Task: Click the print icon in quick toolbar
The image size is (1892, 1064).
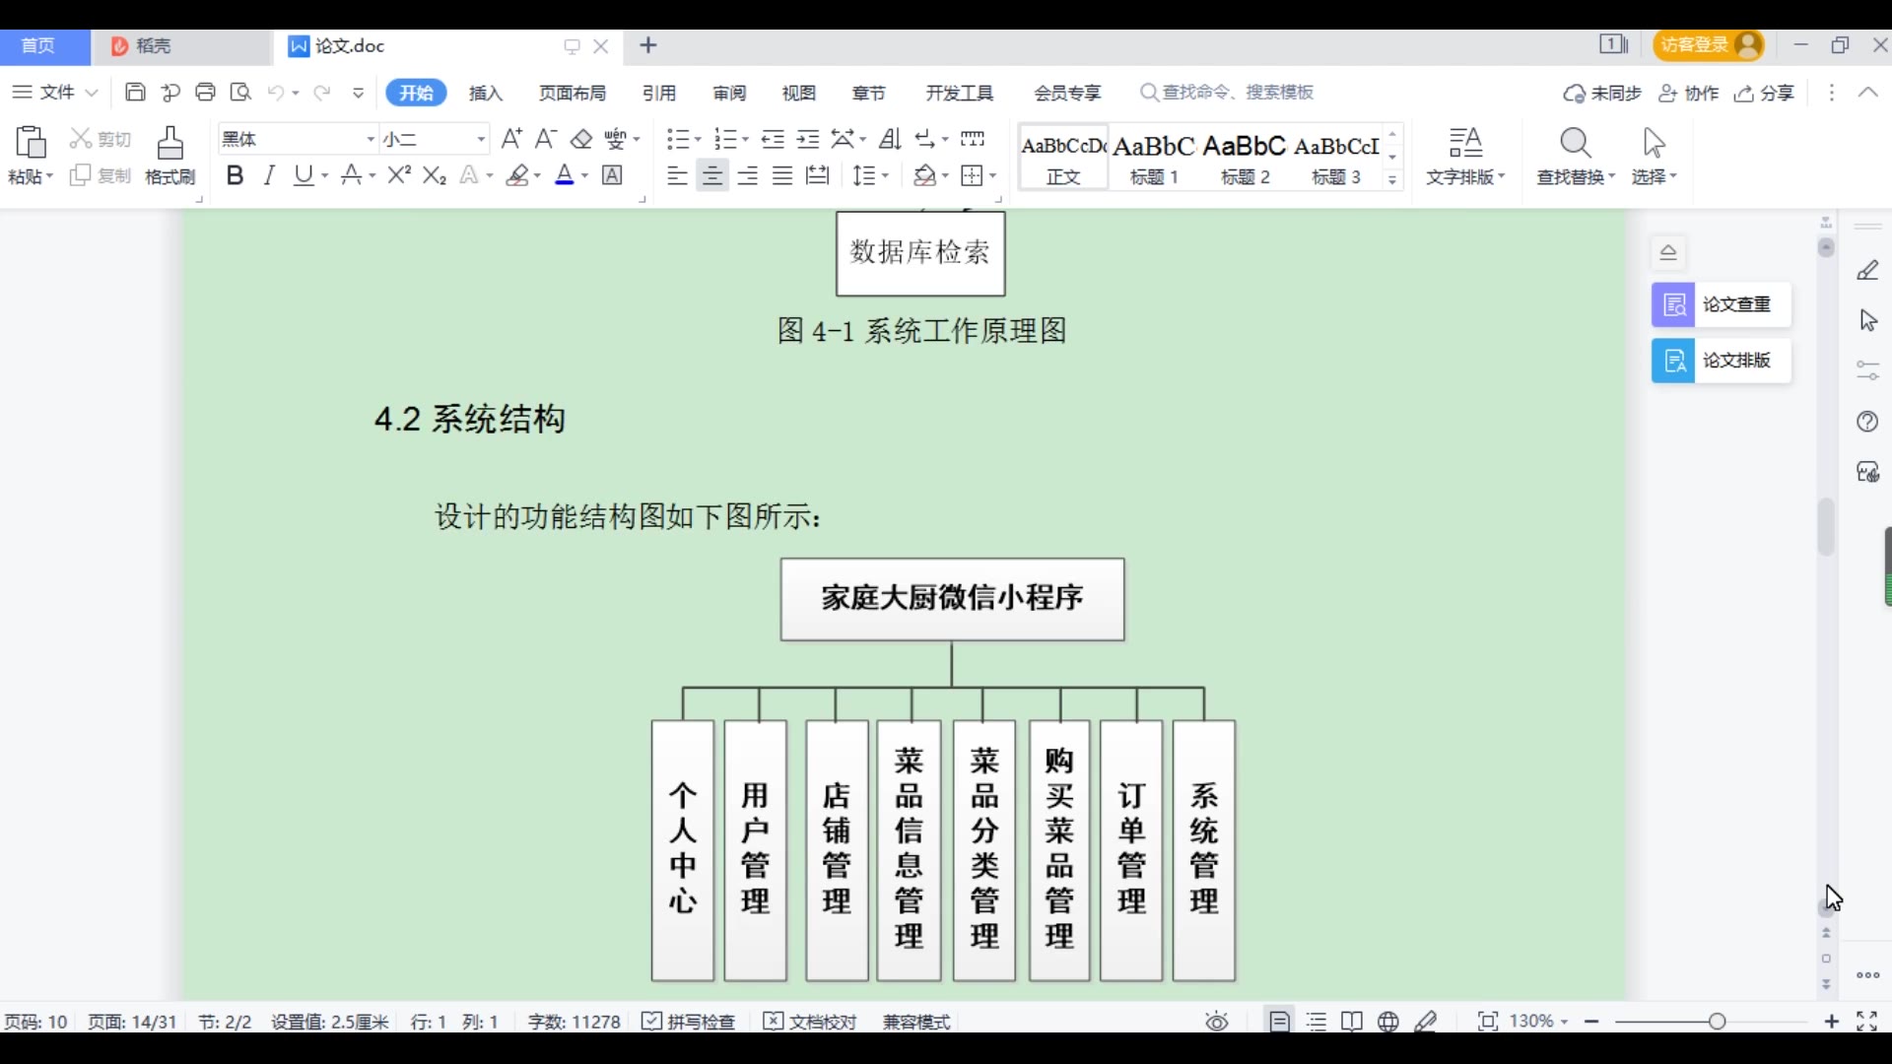Action: 205,93
